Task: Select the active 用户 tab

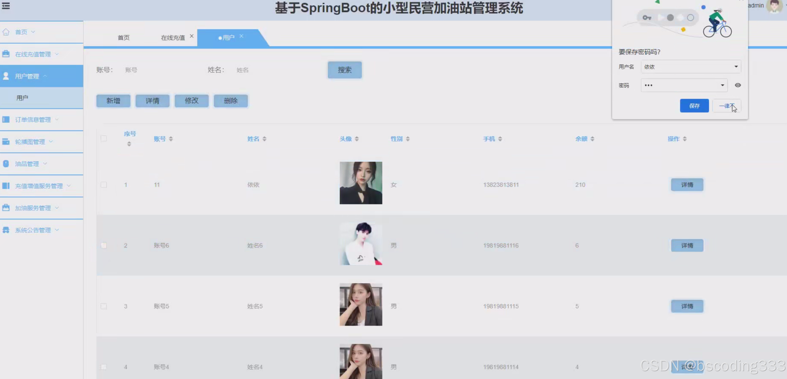Action: click(x=228, y=38)
